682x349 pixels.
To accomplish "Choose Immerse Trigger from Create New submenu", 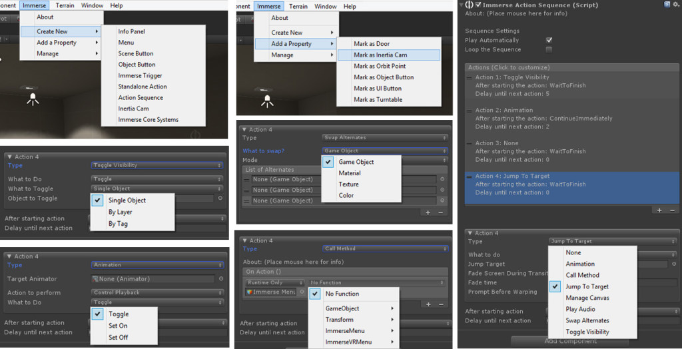I will pyautogui.click(x=153, y=76).
